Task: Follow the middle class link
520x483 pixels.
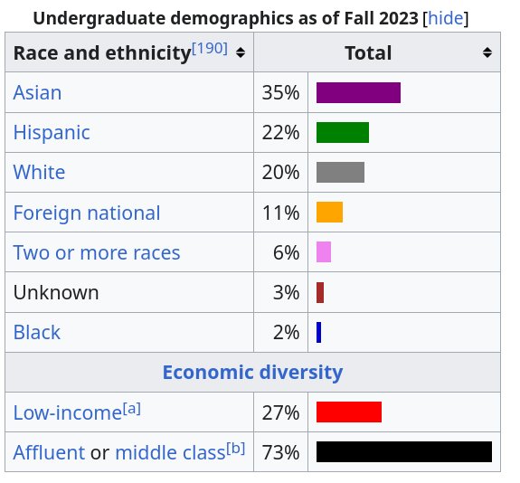Action: (x=170, y=452)
